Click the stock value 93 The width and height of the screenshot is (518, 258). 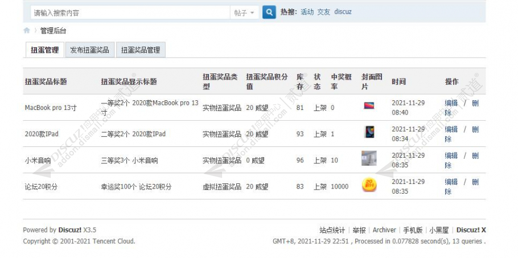(300, 134)
